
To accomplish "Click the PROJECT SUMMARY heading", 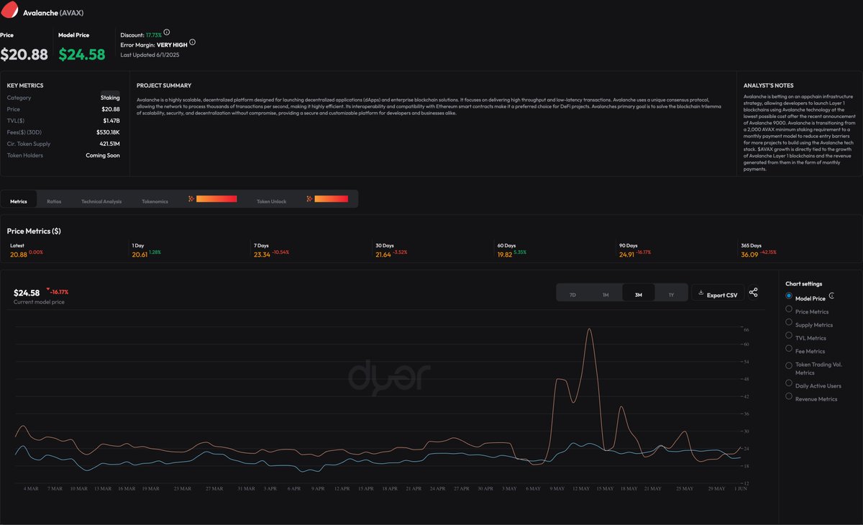I will (164, 86).
